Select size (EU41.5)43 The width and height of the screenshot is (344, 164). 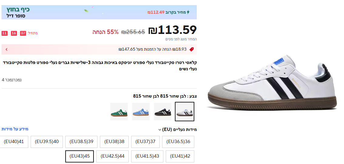point(147,156)
